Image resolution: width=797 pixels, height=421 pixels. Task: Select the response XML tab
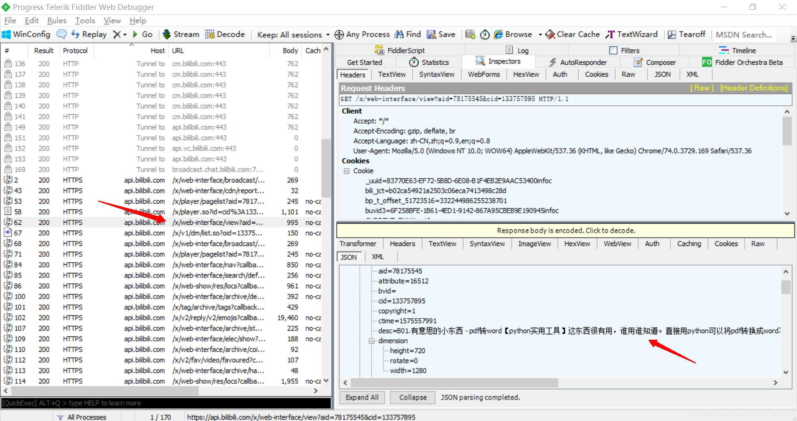(378, 257)
